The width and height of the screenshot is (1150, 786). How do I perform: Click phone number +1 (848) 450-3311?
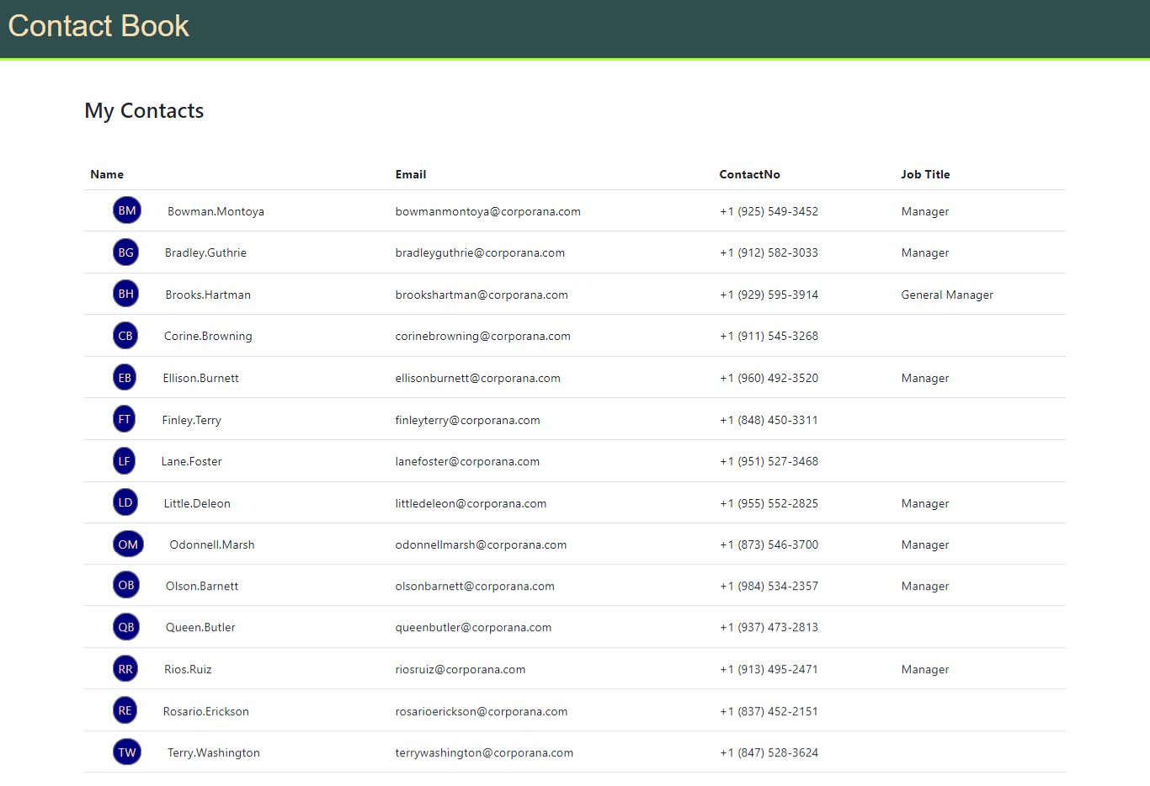pos(769,420)
